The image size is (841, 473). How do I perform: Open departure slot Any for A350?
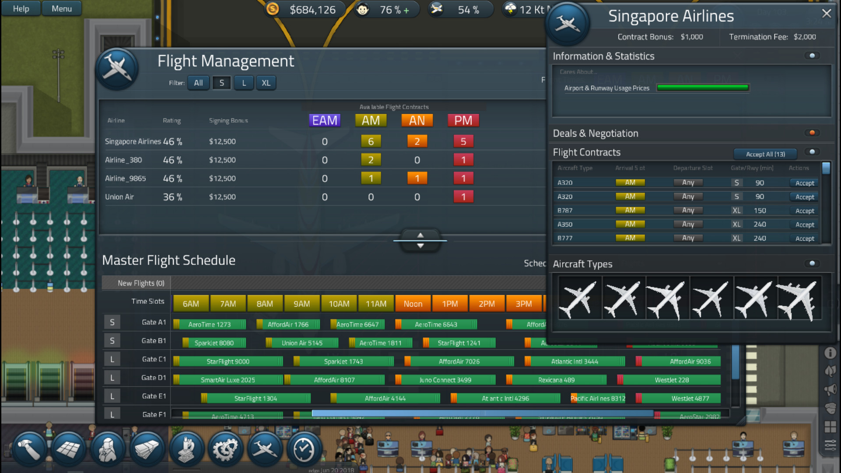pos(688,224)
